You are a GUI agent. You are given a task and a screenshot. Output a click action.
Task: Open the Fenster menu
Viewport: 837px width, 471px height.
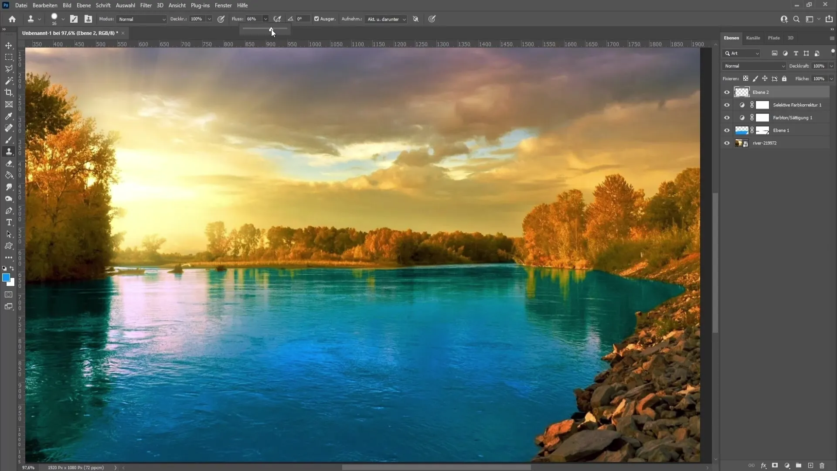[x=224, y=5]
